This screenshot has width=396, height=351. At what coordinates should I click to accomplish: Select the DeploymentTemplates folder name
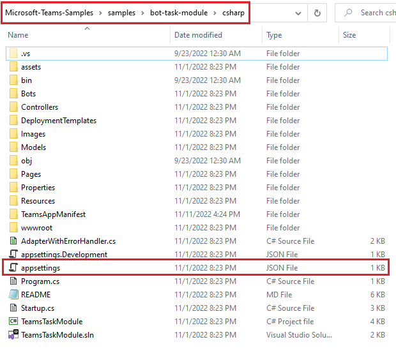tap(59, 121)
